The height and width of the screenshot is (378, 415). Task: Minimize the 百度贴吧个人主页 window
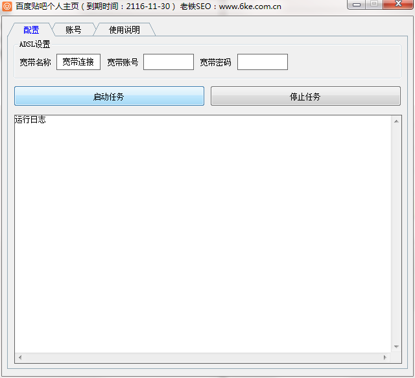pos(357,5)
